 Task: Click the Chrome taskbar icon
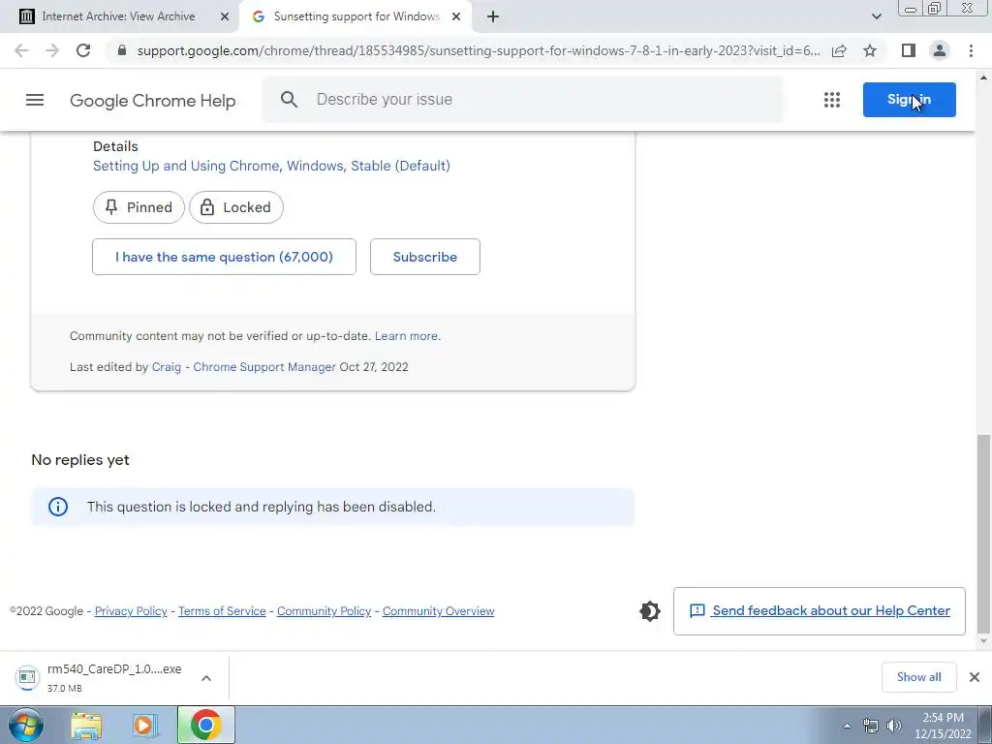click(x=205, y=725)
